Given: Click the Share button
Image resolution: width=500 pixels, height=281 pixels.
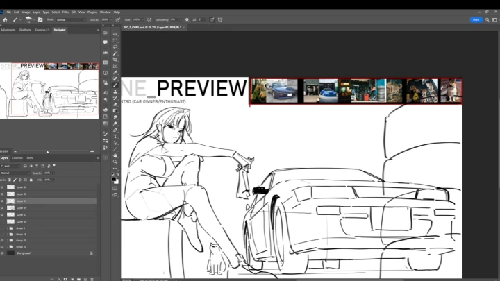Looking at the screenshot, I should pos(476,19).
